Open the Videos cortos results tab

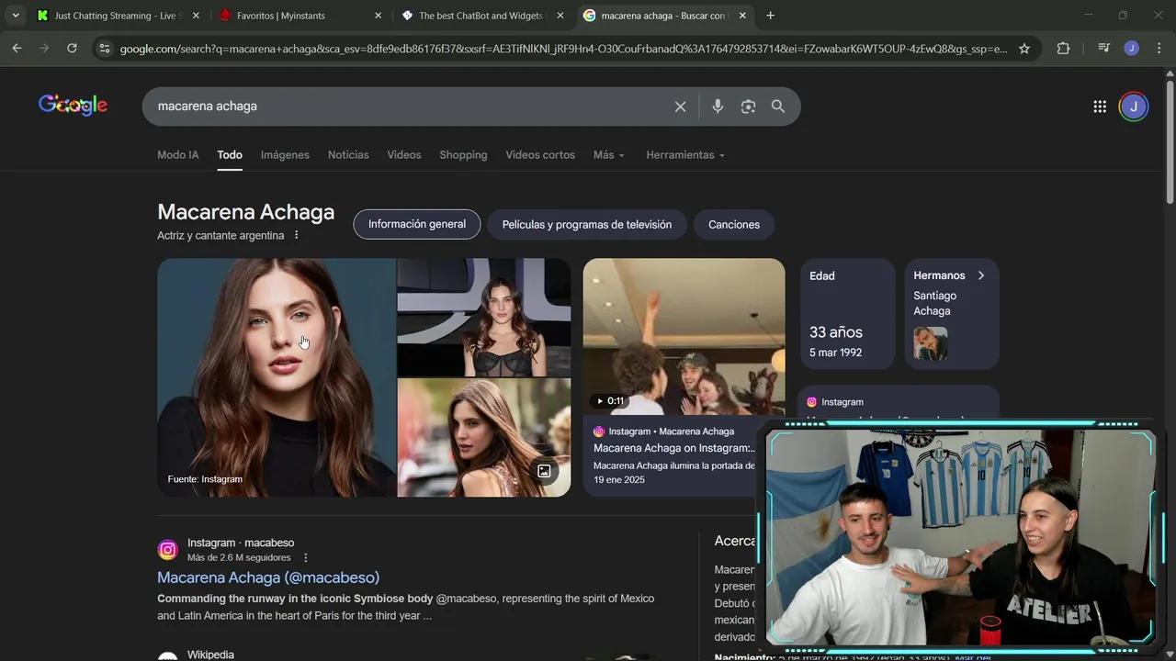click(540, 155)
